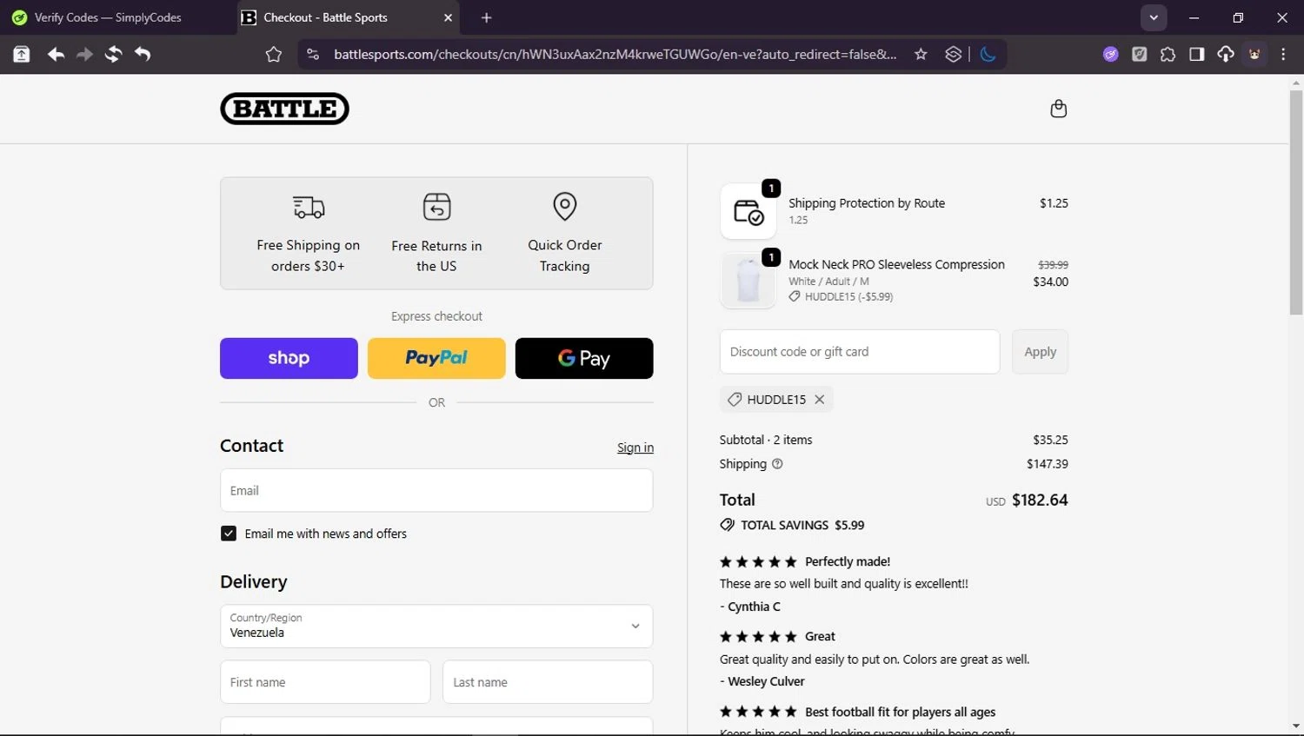
Task: Click the shipping info question mark icon
Action: pos(777,464)
